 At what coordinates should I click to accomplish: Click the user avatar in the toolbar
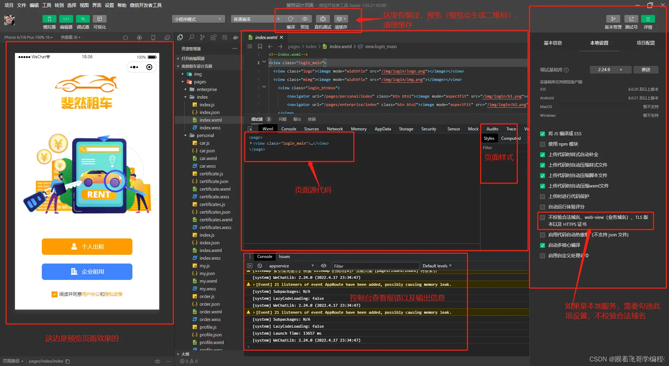(9, 20)
